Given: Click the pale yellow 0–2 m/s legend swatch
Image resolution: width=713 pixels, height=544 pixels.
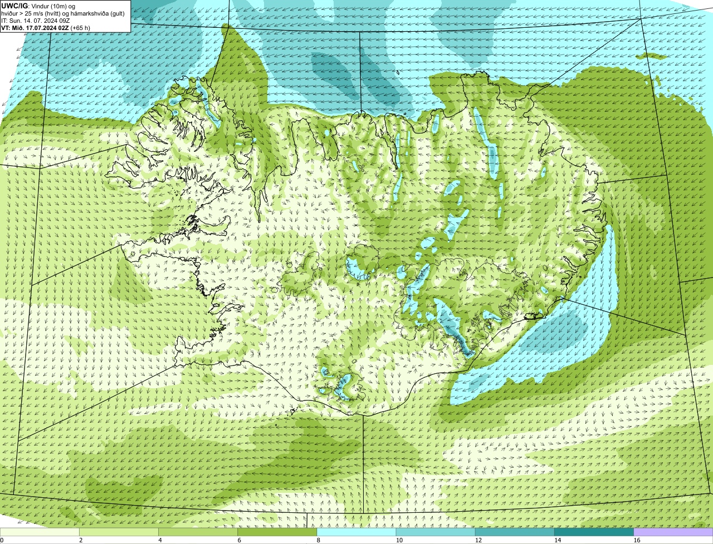Looking at the screenshot, I should click(40, 532).
